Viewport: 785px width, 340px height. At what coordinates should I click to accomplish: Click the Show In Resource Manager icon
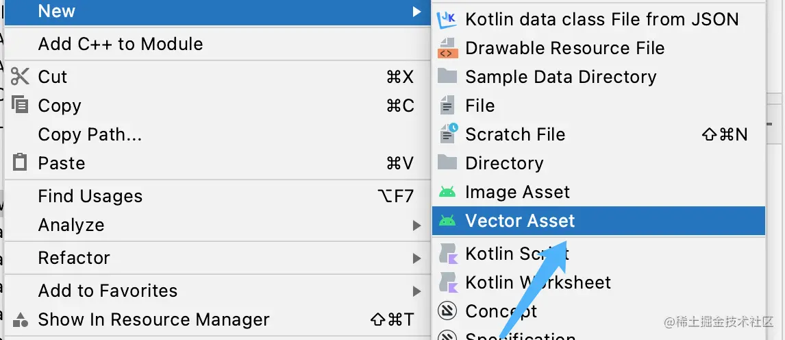20,319
